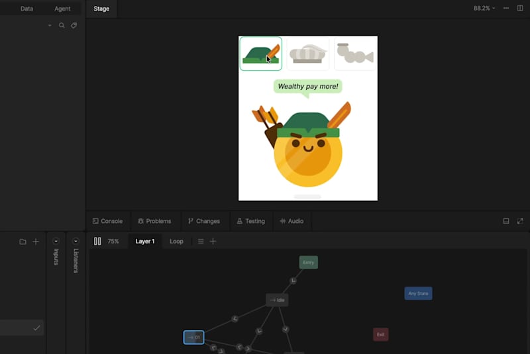Select the Loop layer tab
This screenshot has height=354, width=530.
pos(176,242)
